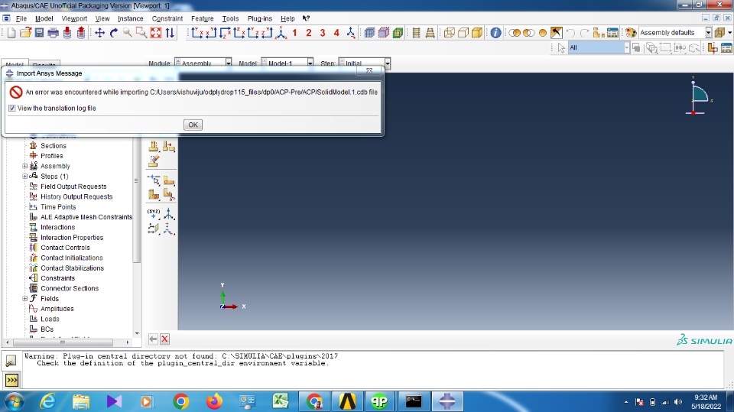The height and width of the screenshot is (412, 734).
Task: Apply custom view 3
Action: click(323, 33)
